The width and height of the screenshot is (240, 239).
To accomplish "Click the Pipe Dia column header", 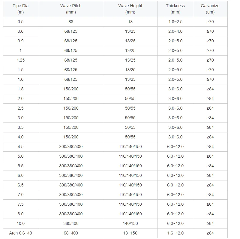I will pos(20,9).
